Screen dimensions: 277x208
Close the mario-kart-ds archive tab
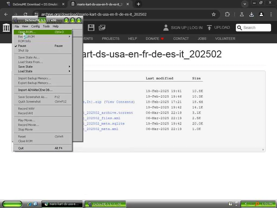[x=128, y=4]
